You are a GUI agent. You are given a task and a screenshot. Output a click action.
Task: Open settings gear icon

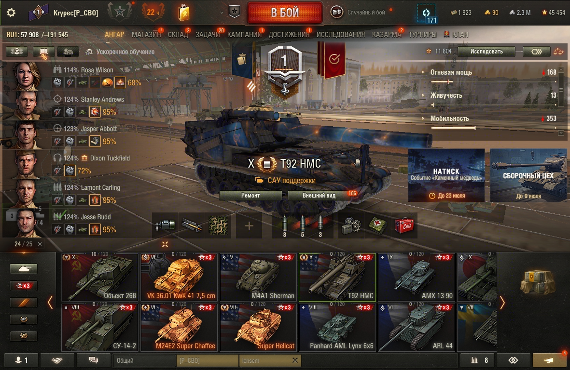click(x=11, y=13)
